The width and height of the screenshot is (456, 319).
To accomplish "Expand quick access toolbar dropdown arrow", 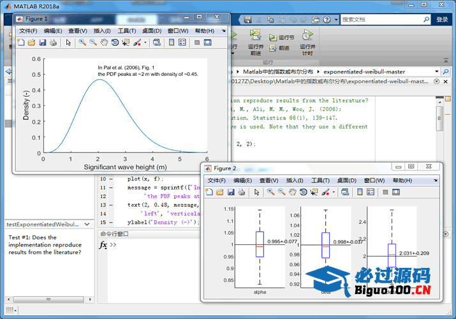I will 336,20.
